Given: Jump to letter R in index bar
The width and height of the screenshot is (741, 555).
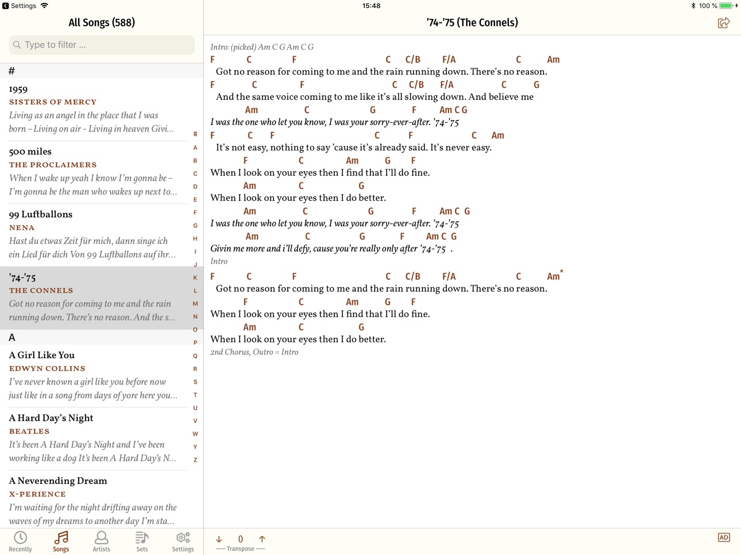Looking at the screenshot, I should pyautogui.click(x=195, y=368).
